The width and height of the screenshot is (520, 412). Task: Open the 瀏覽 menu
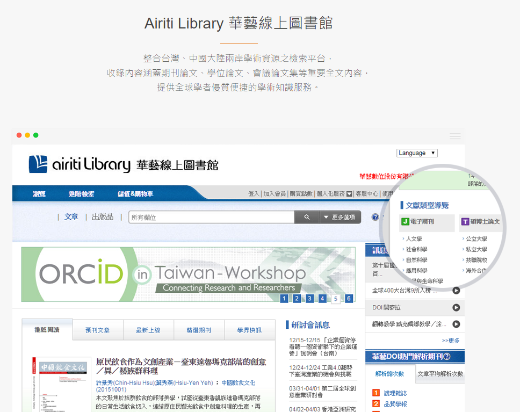39,194
